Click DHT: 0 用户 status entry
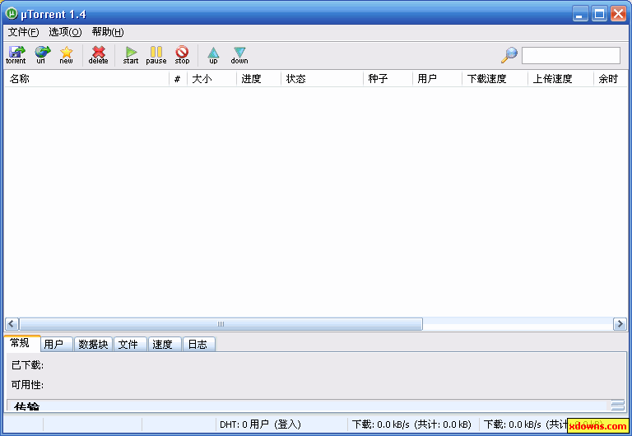 [x=260, y=424]
